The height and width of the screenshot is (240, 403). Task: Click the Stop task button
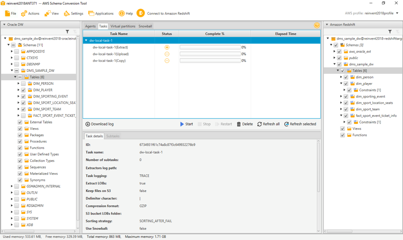[204, 124]
